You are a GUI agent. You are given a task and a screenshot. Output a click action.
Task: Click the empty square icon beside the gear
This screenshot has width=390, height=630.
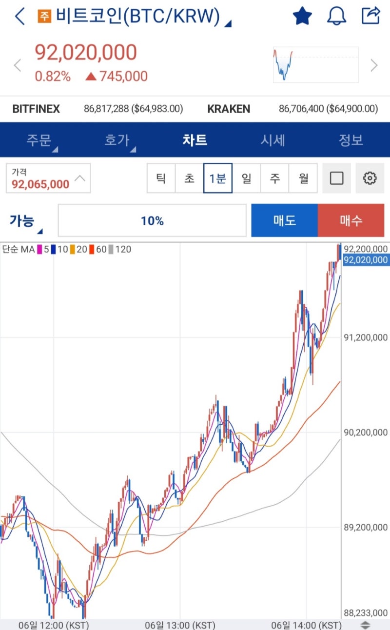coord(337,178)
